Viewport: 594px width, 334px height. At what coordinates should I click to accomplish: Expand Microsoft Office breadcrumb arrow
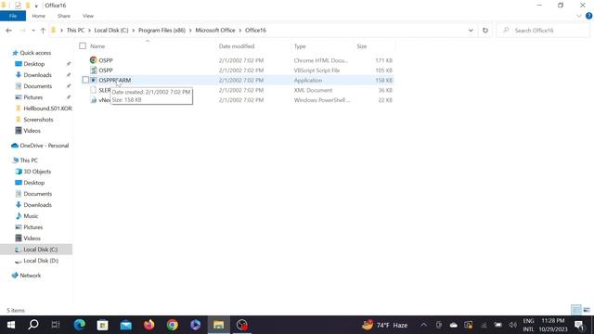pos(240,31)
